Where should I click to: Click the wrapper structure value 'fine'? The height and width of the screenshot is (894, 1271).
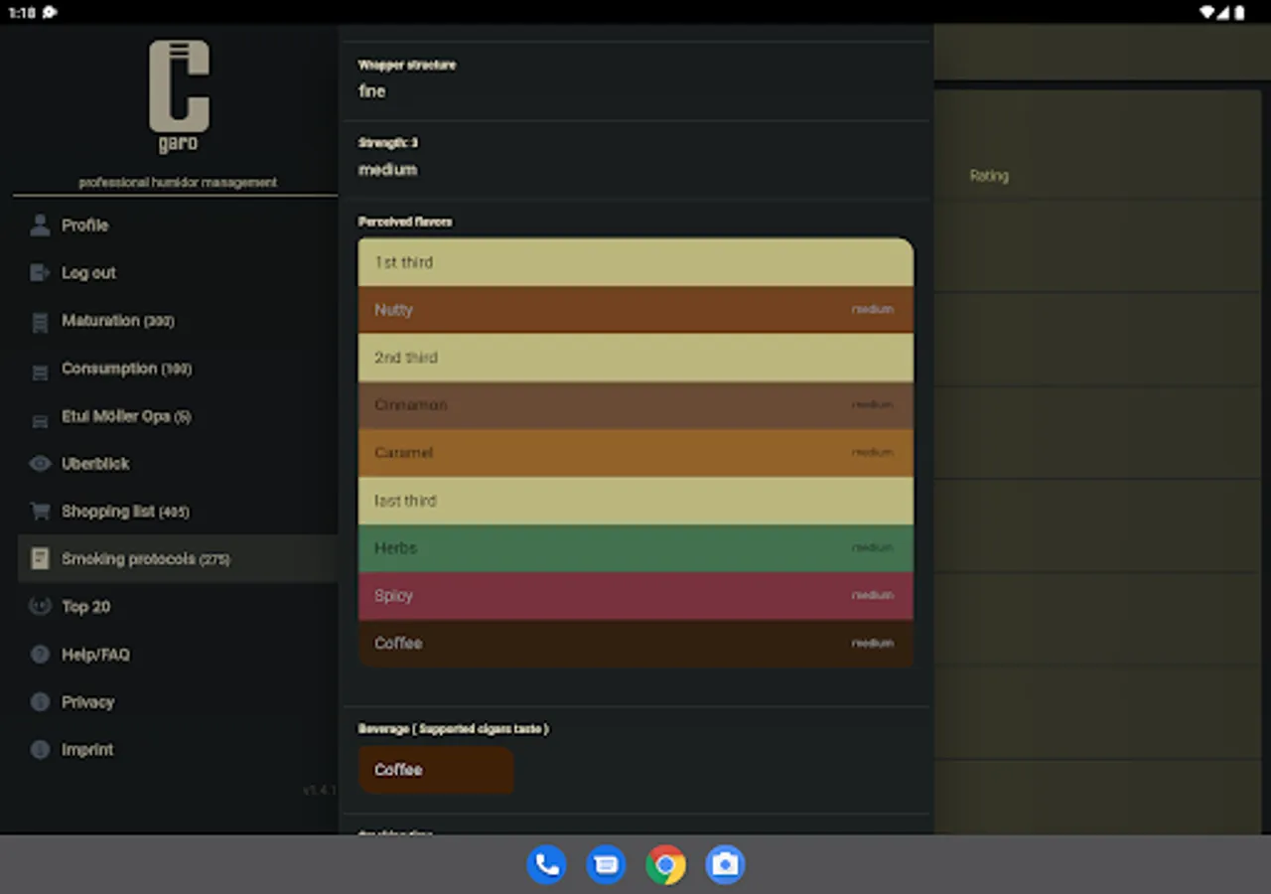tap(372, 91)
